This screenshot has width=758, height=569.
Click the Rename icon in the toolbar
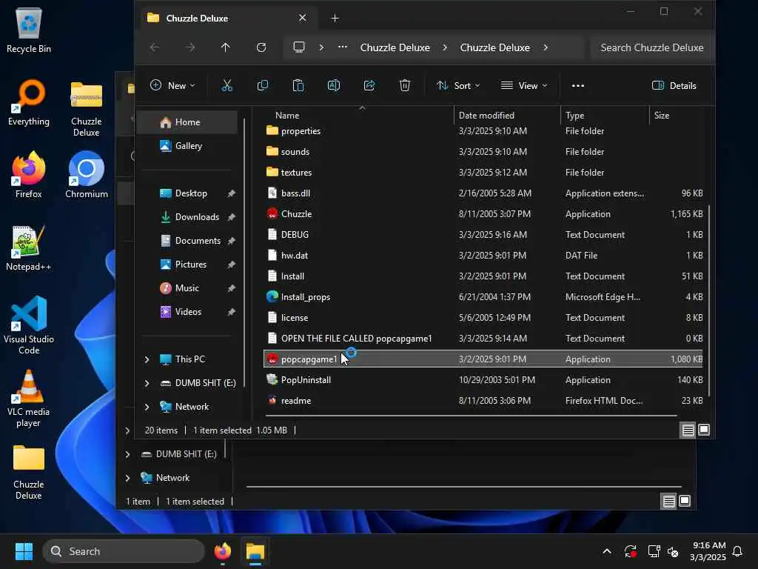(334, 86)
